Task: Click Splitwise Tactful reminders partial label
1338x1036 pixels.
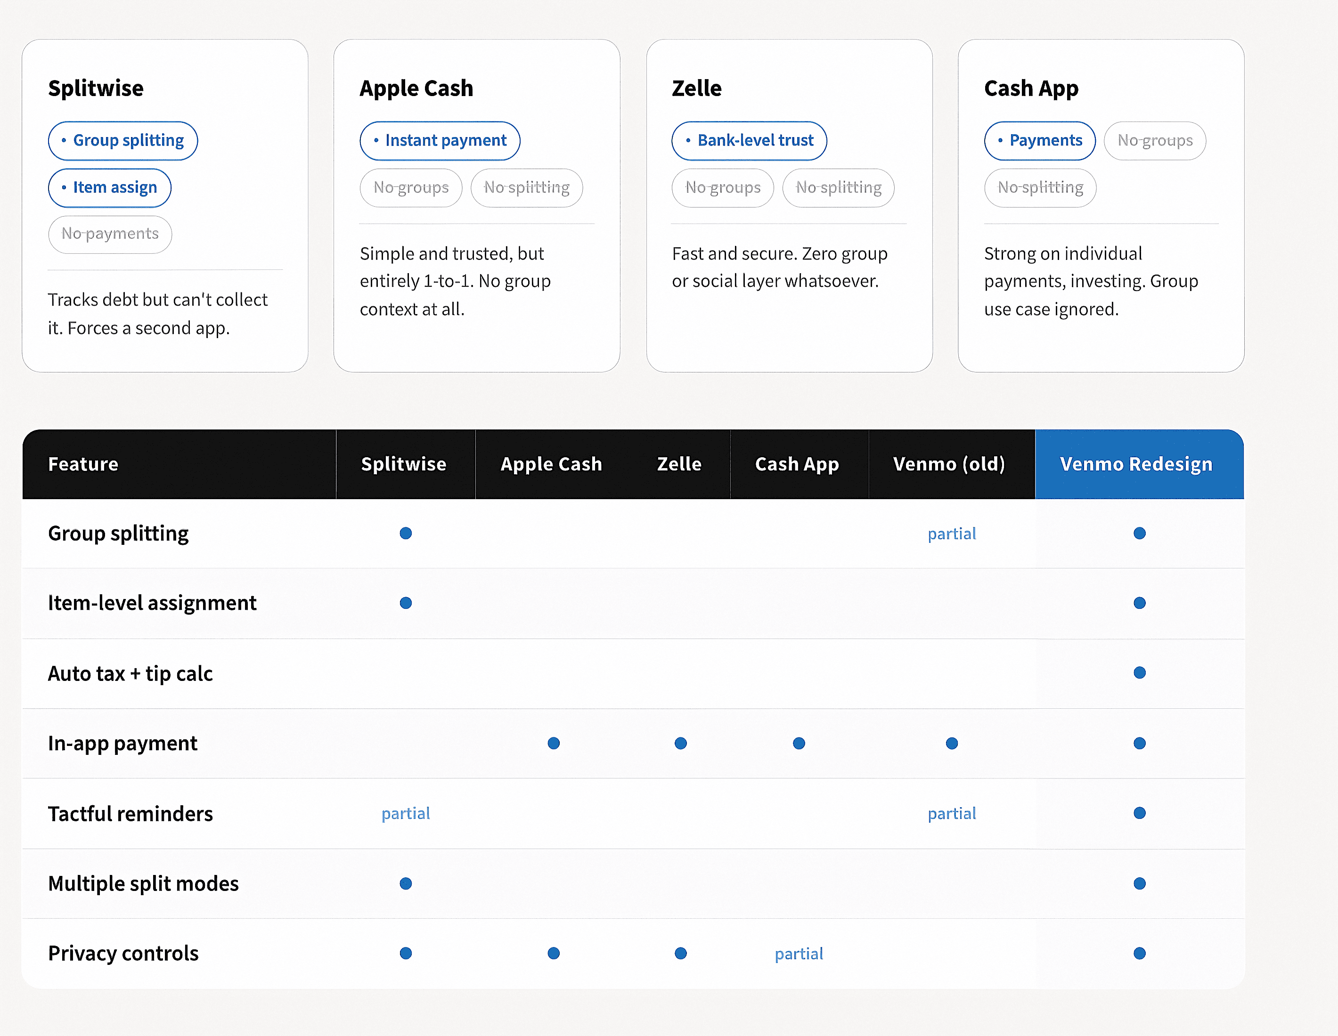Action: coord(406,814)
